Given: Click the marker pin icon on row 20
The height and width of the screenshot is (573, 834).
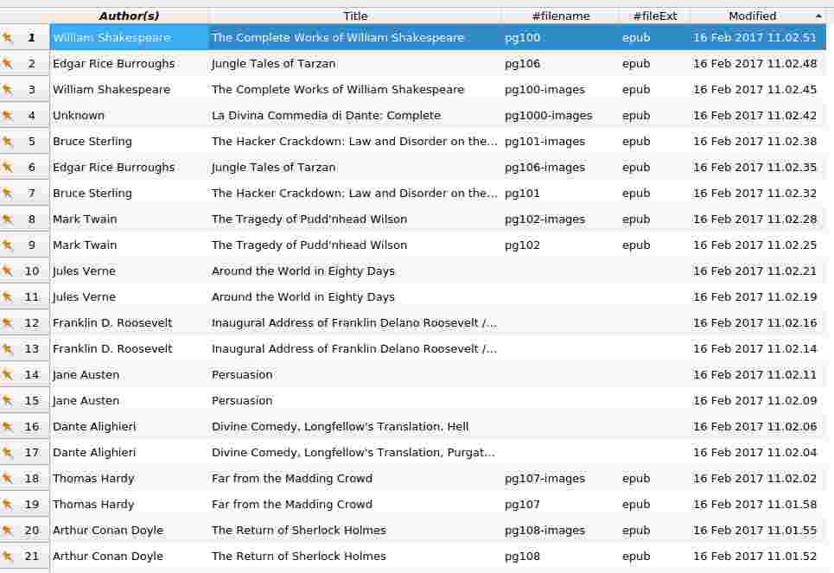Looking at the screenshot, I should click(7, 530).
